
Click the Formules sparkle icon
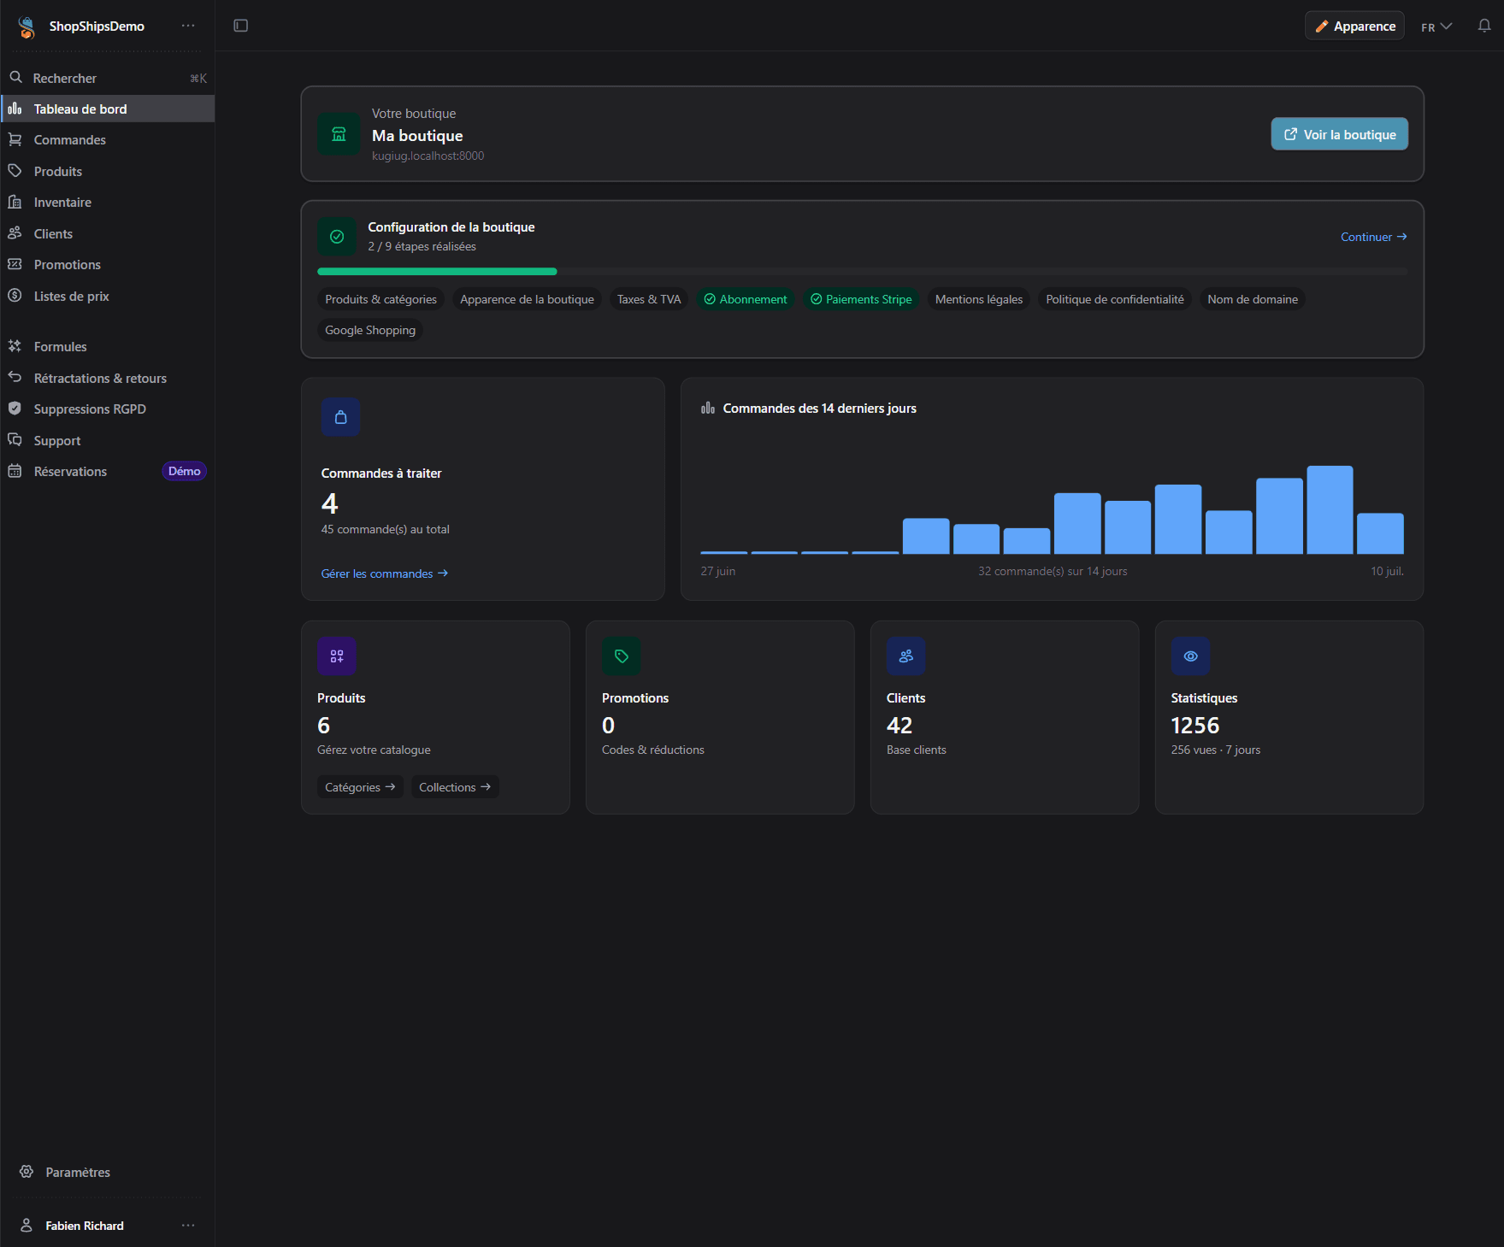15,346
